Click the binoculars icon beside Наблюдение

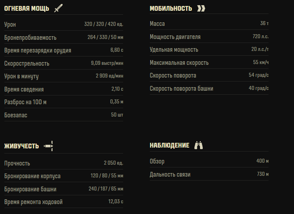click(198, 145)
